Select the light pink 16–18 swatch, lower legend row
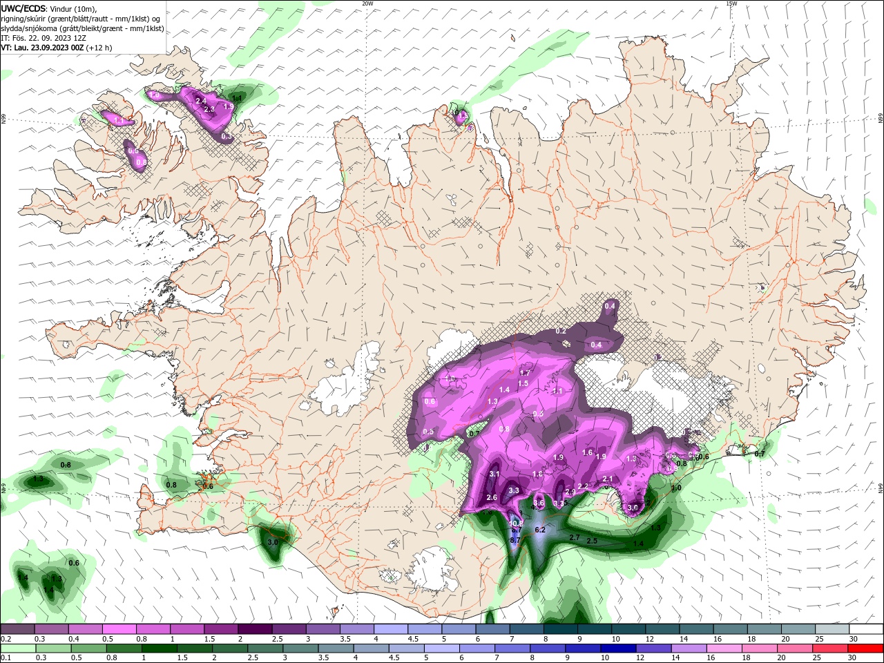Image resolution: width=884 pixels, height=663 pixels. tap(724, 648)
